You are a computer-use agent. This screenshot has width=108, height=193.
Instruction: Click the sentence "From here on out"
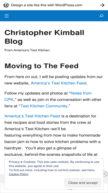(54, 80)
